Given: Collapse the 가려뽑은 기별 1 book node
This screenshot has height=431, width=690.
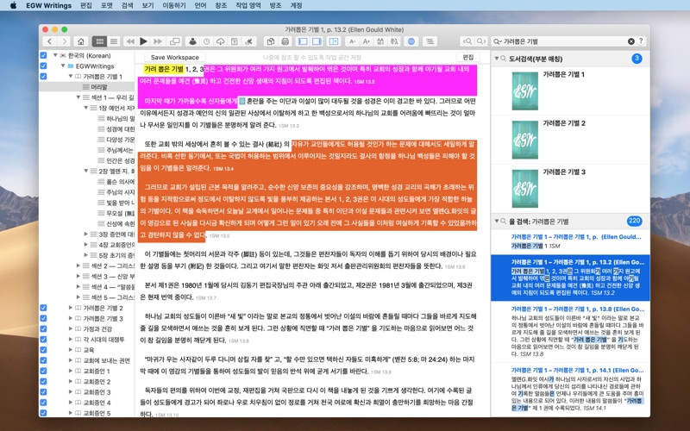Looking at the screenshot, I should [71, 77].
